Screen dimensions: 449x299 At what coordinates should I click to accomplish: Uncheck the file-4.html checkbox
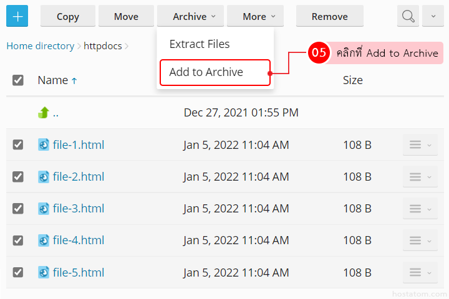18,240
